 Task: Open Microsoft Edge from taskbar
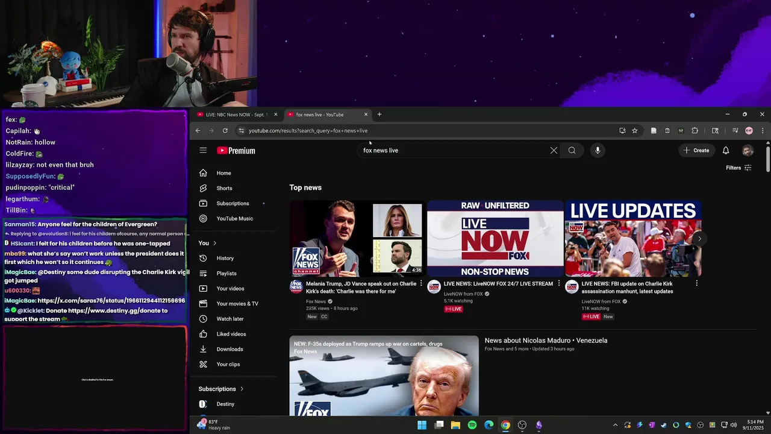coord(489,425)
